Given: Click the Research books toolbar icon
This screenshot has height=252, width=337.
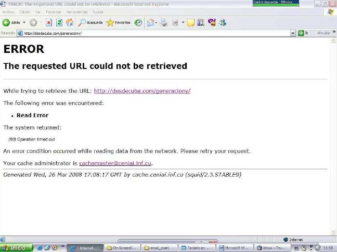Looking at the screenshot, I should [201, 22].
